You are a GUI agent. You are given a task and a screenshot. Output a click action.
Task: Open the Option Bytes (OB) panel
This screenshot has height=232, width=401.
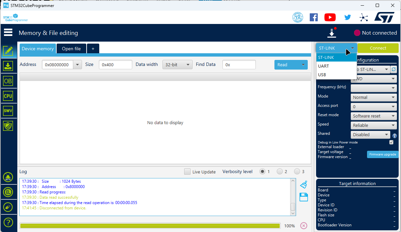[8, 81]
